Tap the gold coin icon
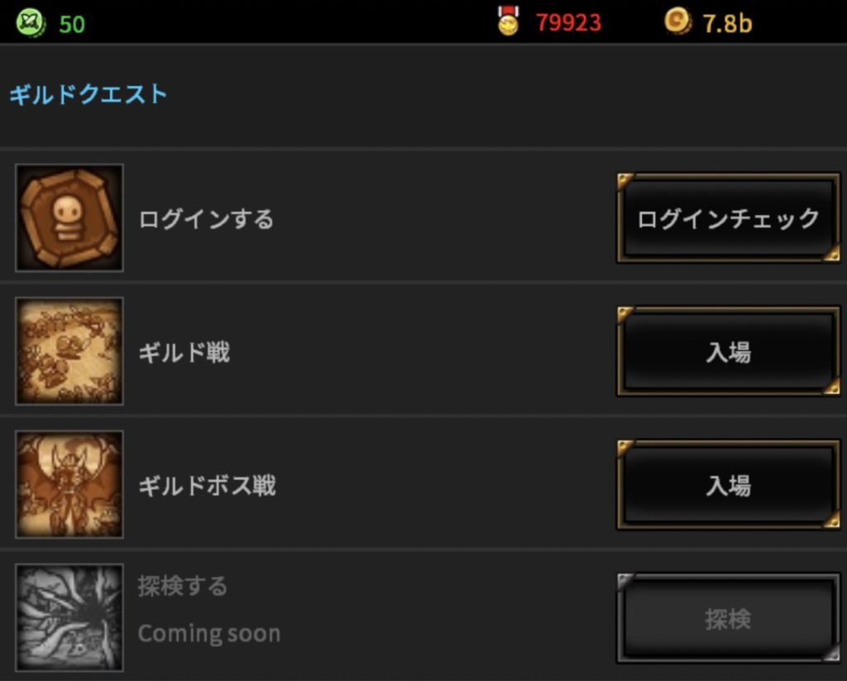 coord(677,22)
